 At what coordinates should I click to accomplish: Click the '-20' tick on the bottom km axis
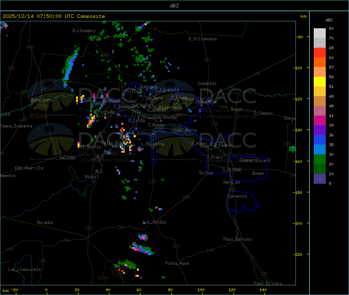click(15, 290)
